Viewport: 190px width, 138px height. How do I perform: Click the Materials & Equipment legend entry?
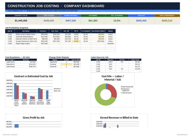click(125, 90)
